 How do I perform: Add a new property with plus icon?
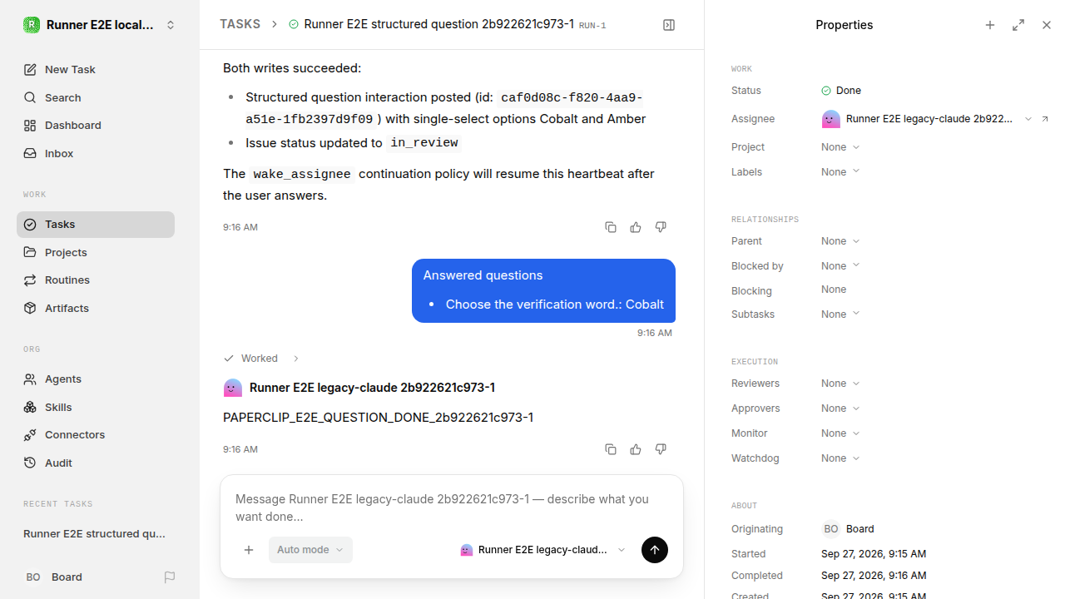990,25
